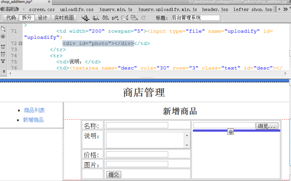Click the file upload path field

pos(224,125)
